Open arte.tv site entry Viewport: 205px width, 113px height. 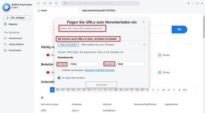point(75,111)
